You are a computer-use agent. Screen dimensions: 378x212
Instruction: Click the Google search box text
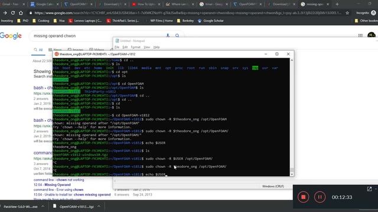pyautogui.click(x=55, y=36)
